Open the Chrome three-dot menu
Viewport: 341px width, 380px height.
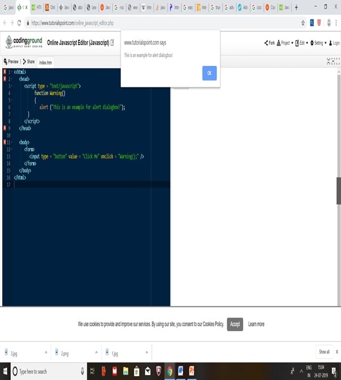pyautogui.click(x=336, y=23)
